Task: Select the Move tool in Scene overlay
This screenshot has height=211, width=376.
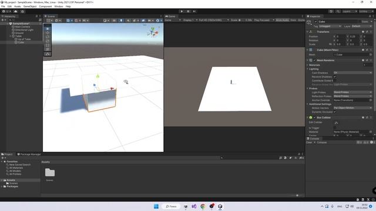Action: click(48, 33)
